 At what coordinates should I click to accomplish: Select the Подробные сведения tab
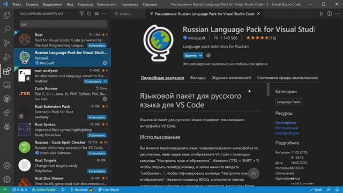[x=162, y=78]
